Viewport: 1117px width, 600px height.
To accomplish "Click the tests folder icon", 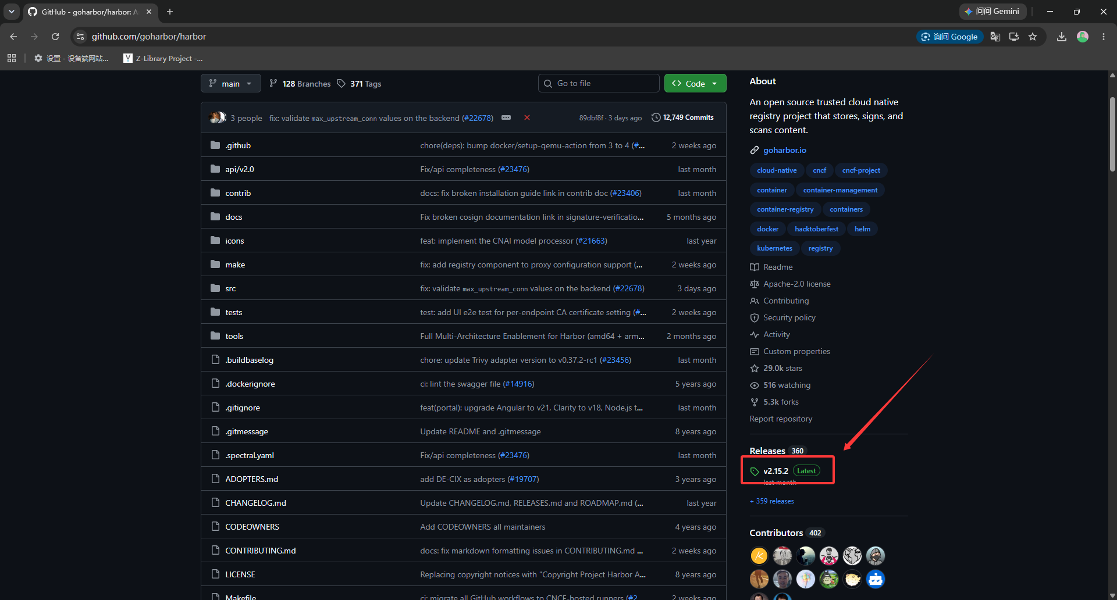I will coord(215,312).
